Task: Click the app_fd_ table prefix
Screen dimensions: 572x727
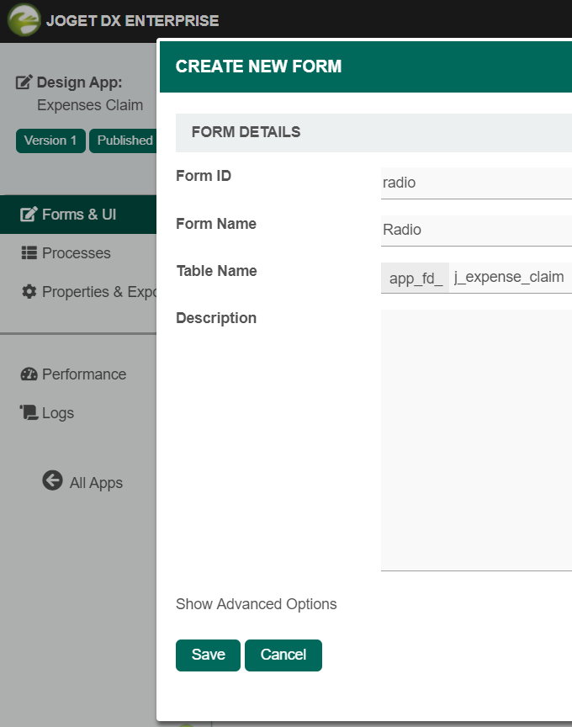Action: point(416,279)
